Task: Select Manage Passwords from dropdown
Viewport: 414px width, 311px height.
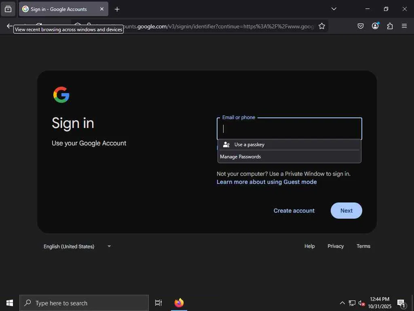Action: click(289, 157)
